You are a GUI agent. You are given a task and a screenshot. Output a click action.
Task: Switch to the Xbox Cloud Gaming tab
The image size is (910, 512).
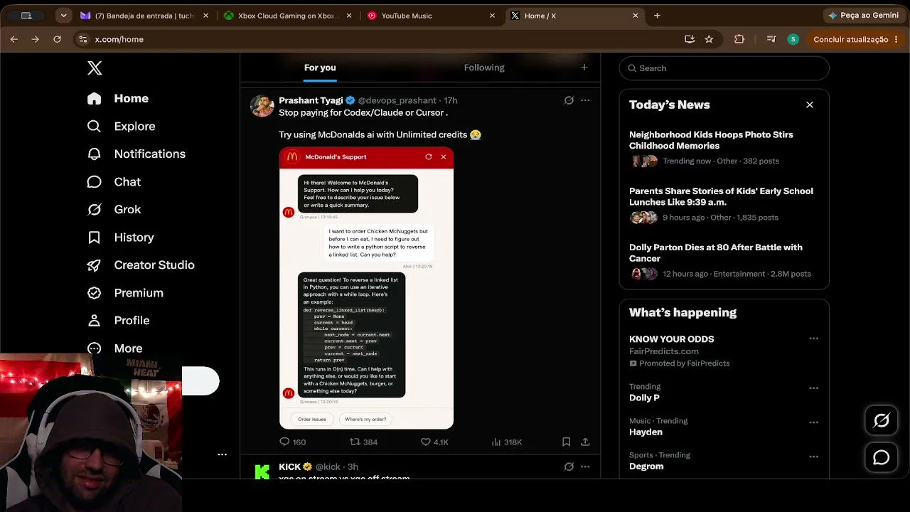(x=288, y=16)
